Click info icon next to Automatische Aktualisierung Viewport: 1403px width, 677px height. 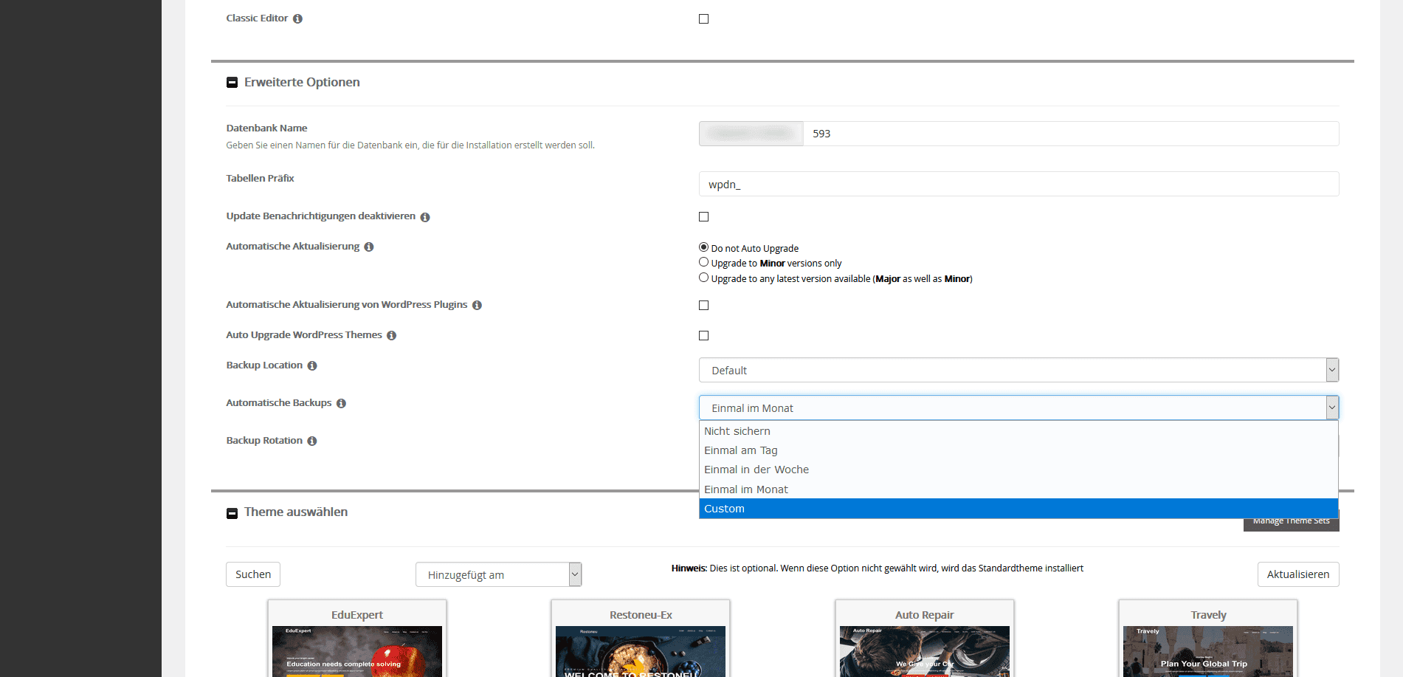tap(369, 247)
